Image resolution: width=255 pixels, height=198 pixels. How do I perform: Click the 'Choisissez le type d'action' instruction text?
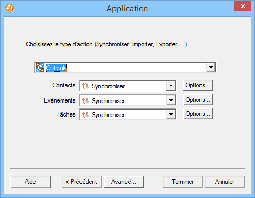(x=106, y=44)
